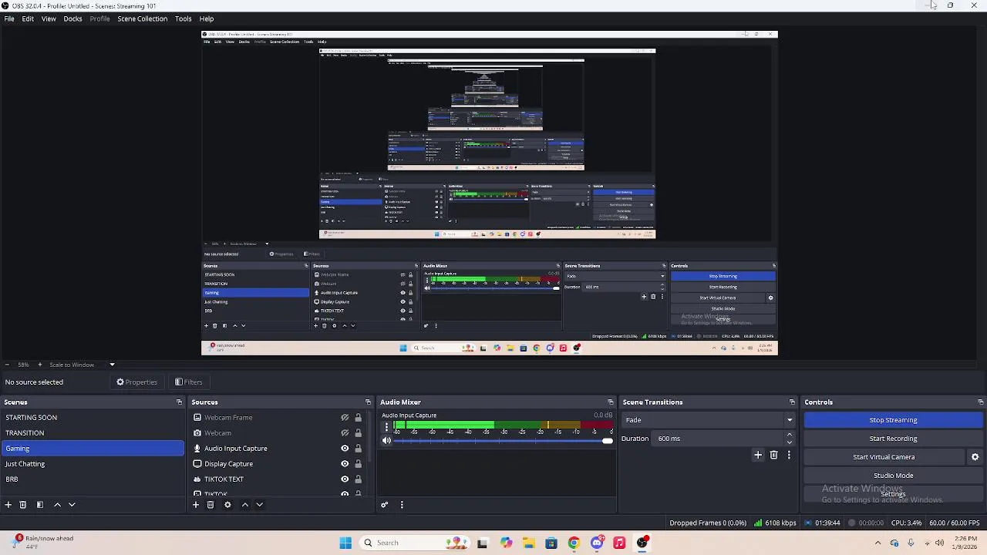
Task: Add a new scene with plus icon
Action: 8,505
